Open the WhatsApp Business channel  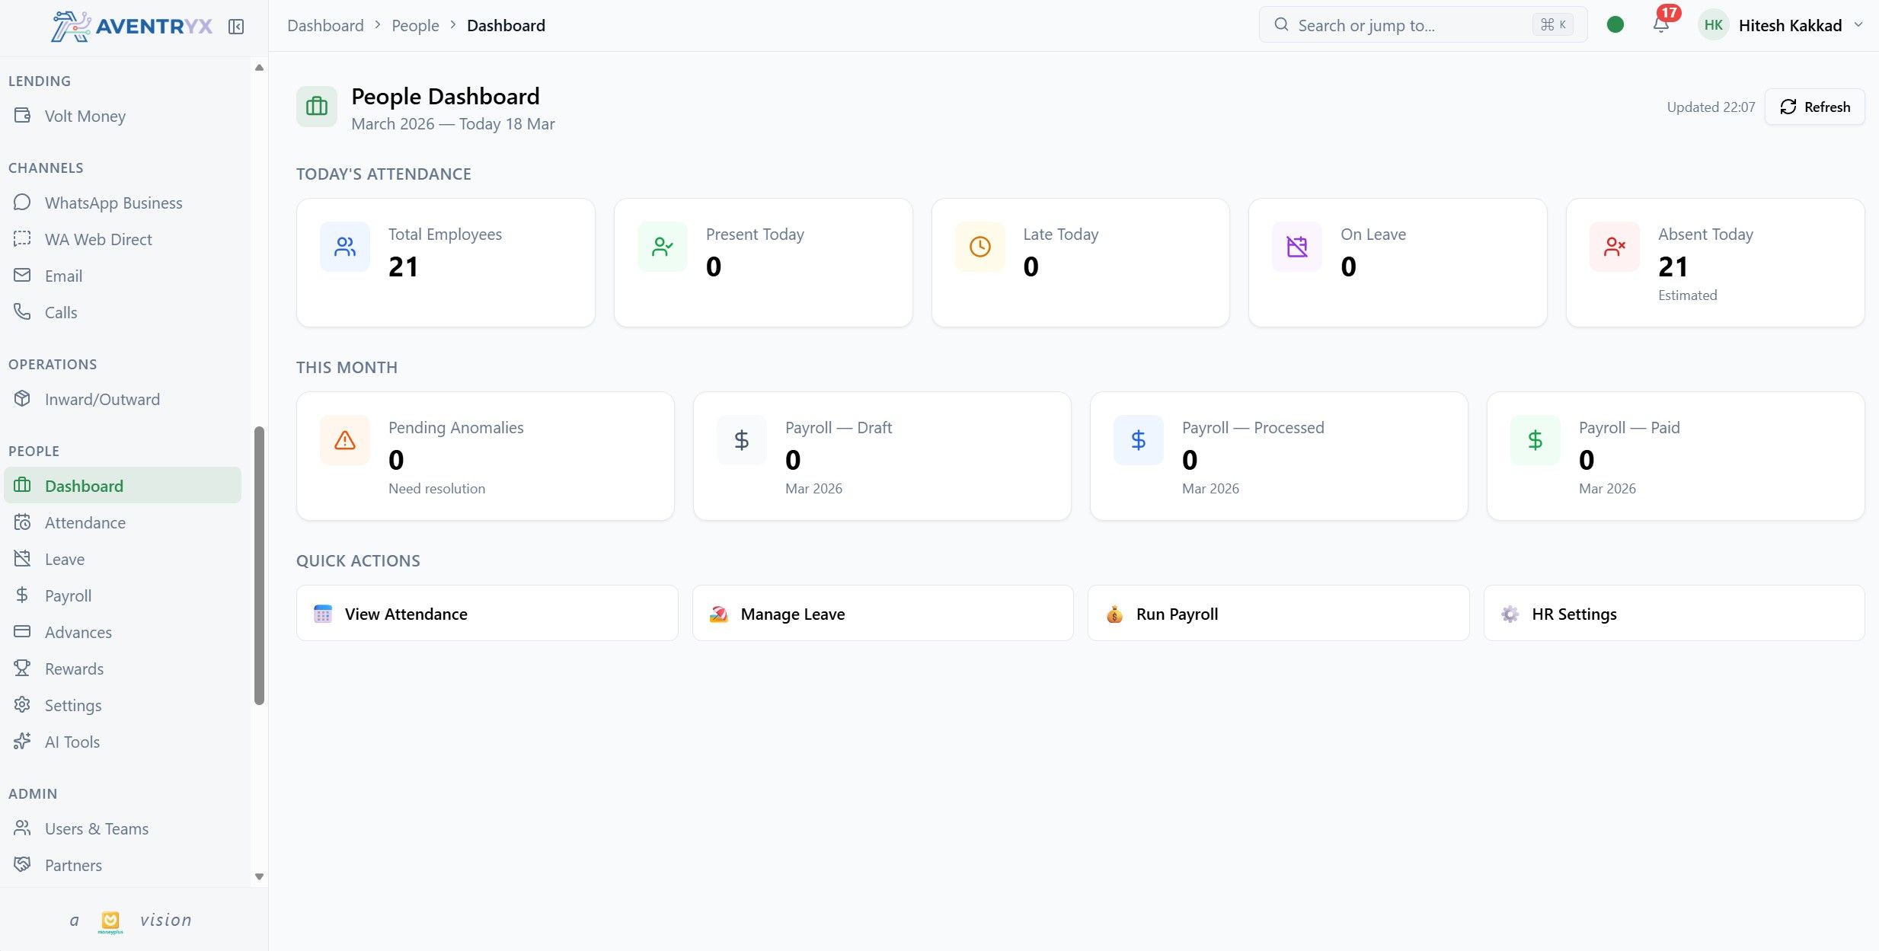(113, 203)
